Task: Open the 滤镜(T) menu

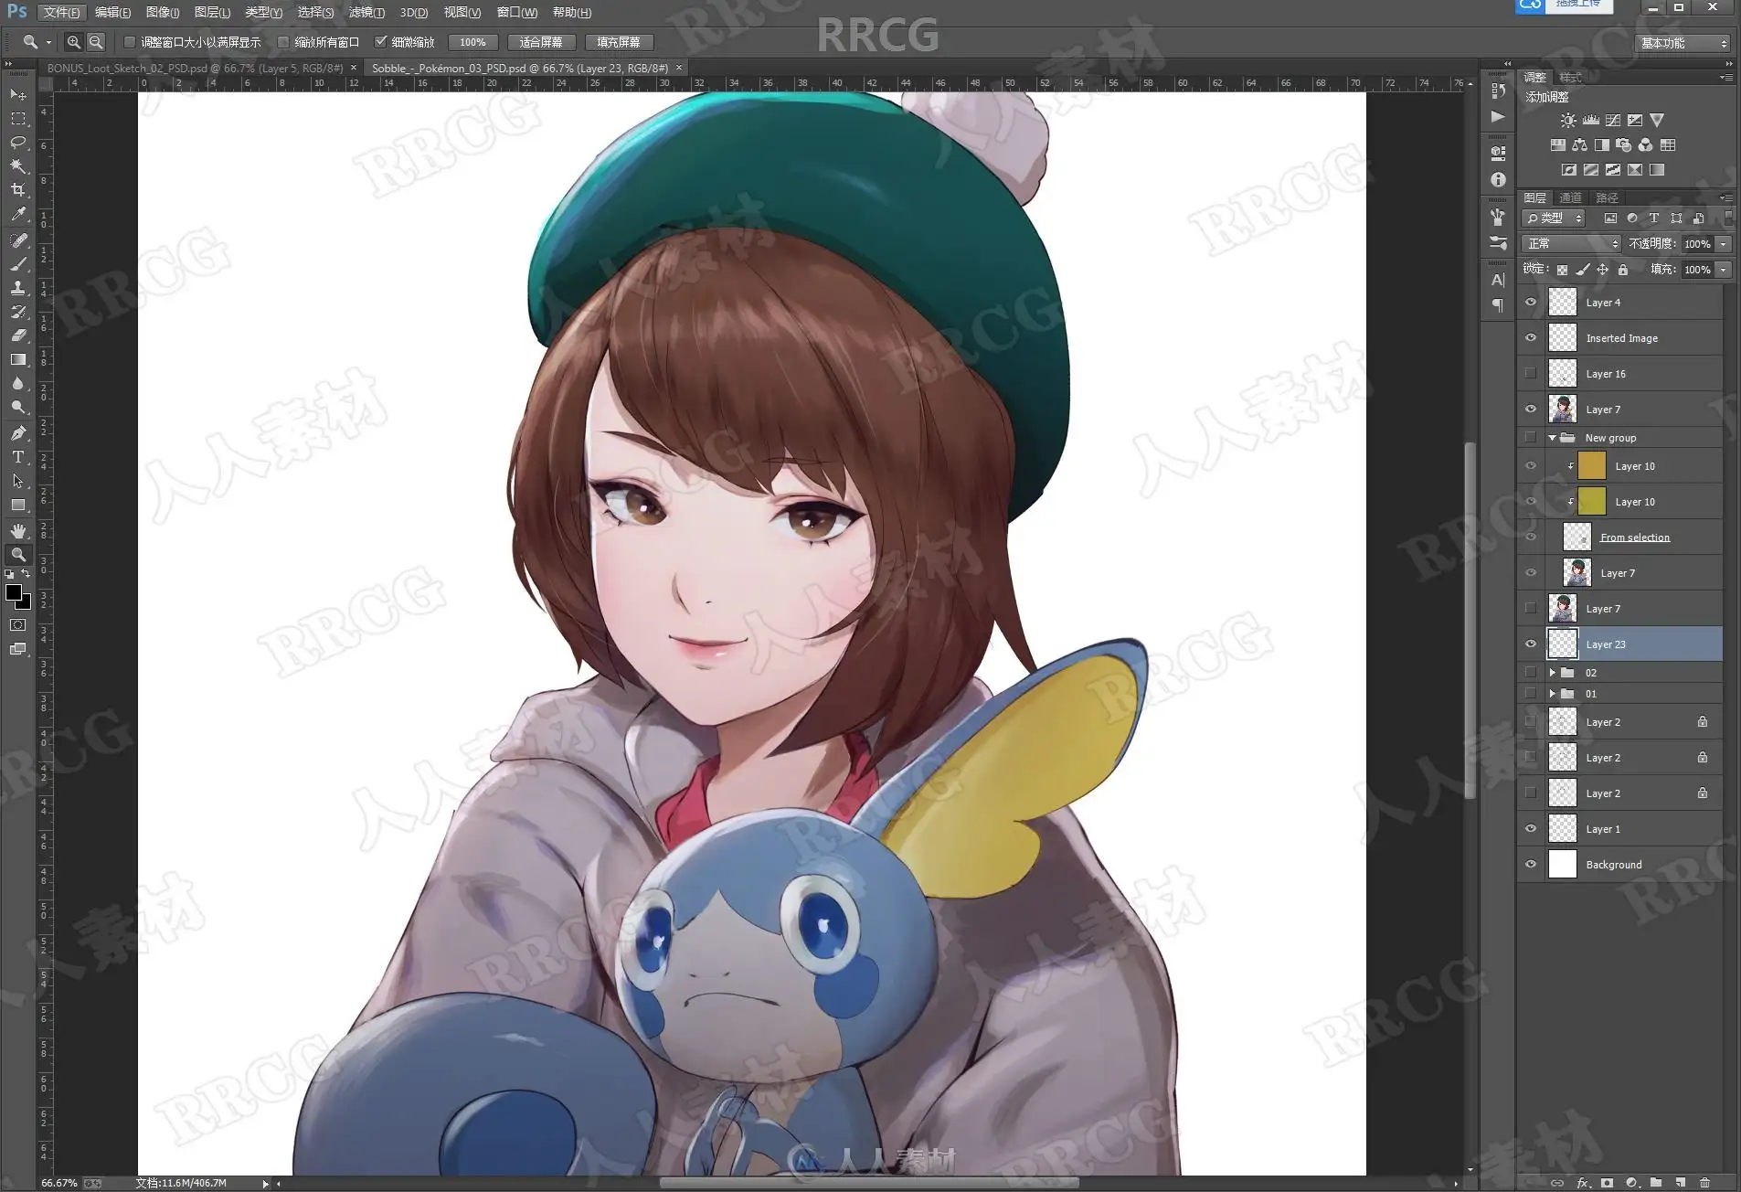Action: click(x=367, y=12)
